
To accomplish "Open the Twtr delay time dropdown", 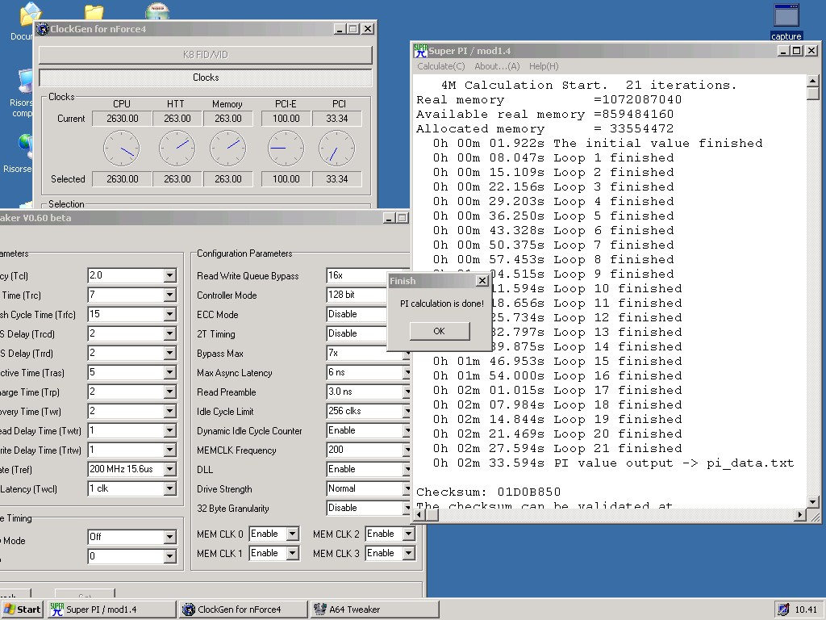I will point(169,431).
